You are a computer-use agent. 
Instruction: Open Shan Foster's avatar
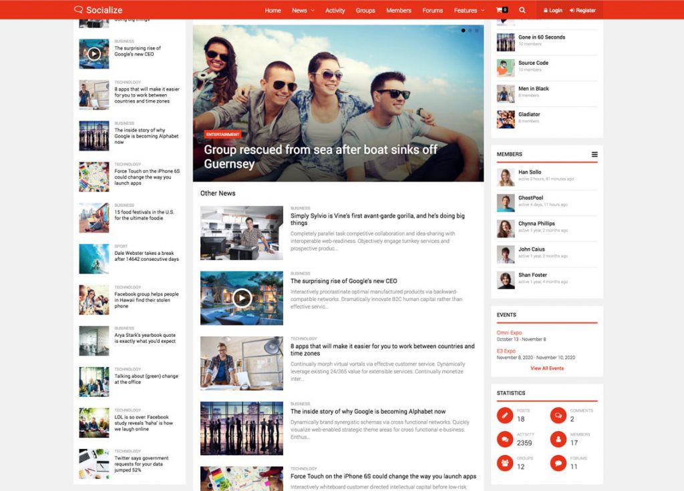[x=506, y=280]
